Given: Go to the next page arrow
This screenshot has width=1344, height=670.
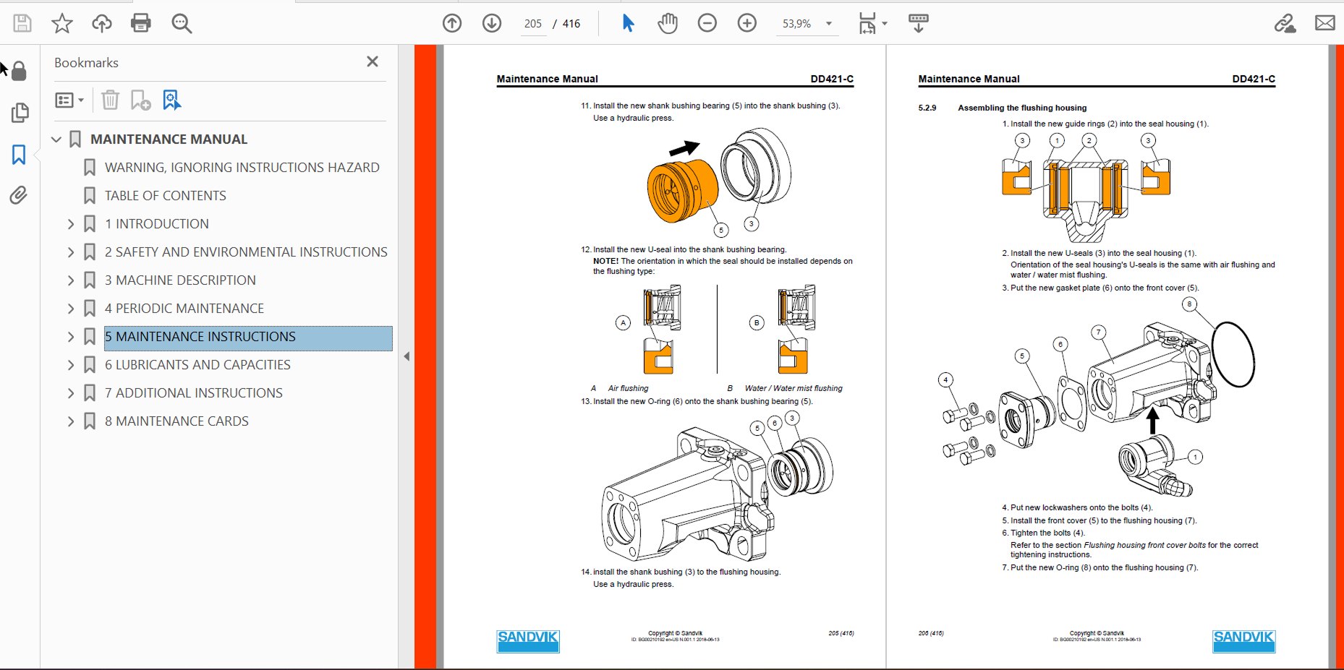Looking at the screenshot, I should [492, 23].
